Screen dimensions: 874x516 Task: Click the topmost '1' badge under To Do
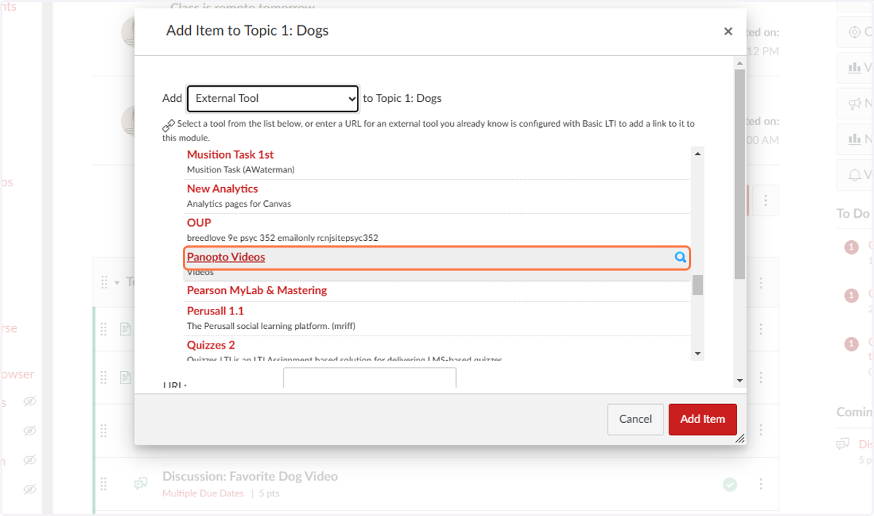851,247
